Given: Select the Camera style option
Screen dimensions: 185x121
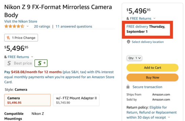Looking at the screenshot, I should click(x=28, y=100).
